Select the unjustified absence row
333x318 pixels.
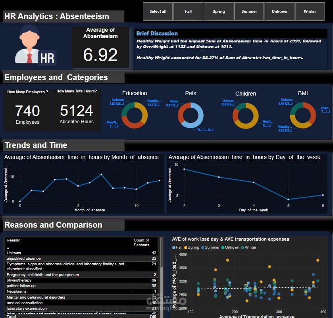coord(81,259)
